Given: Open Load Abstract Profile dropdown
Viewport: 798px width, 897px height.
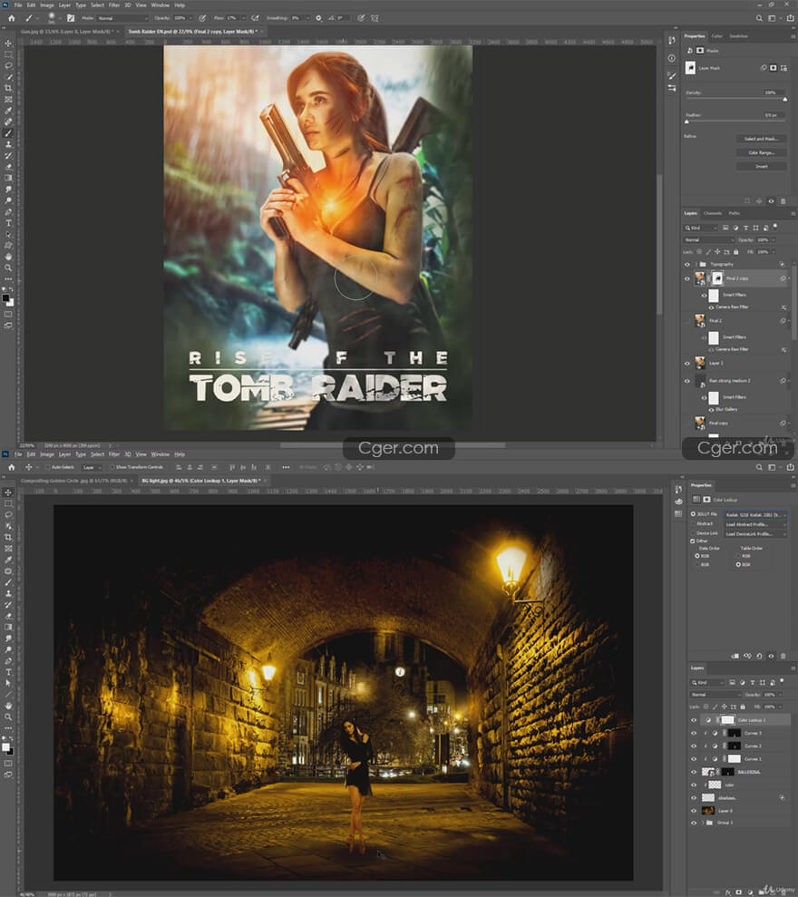Looking at the screenshot, I should point(755,524).
